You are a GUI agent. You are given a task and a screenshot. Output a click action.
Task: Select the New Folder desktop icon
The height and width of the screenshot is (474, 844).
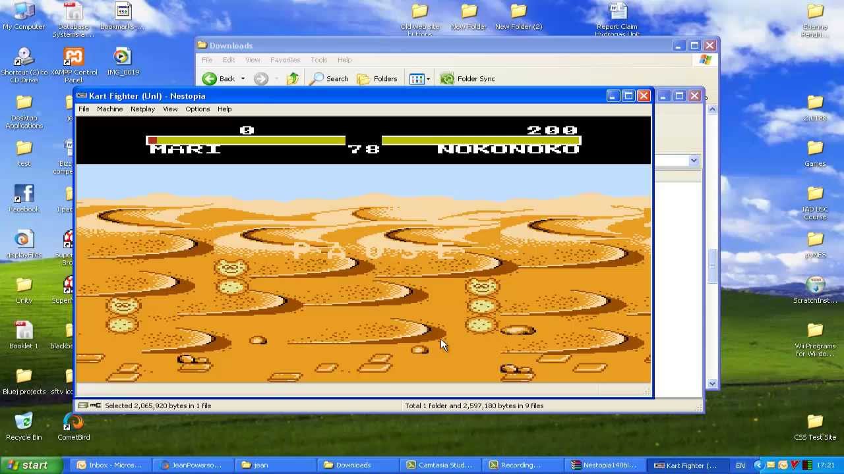coord(469,18)
